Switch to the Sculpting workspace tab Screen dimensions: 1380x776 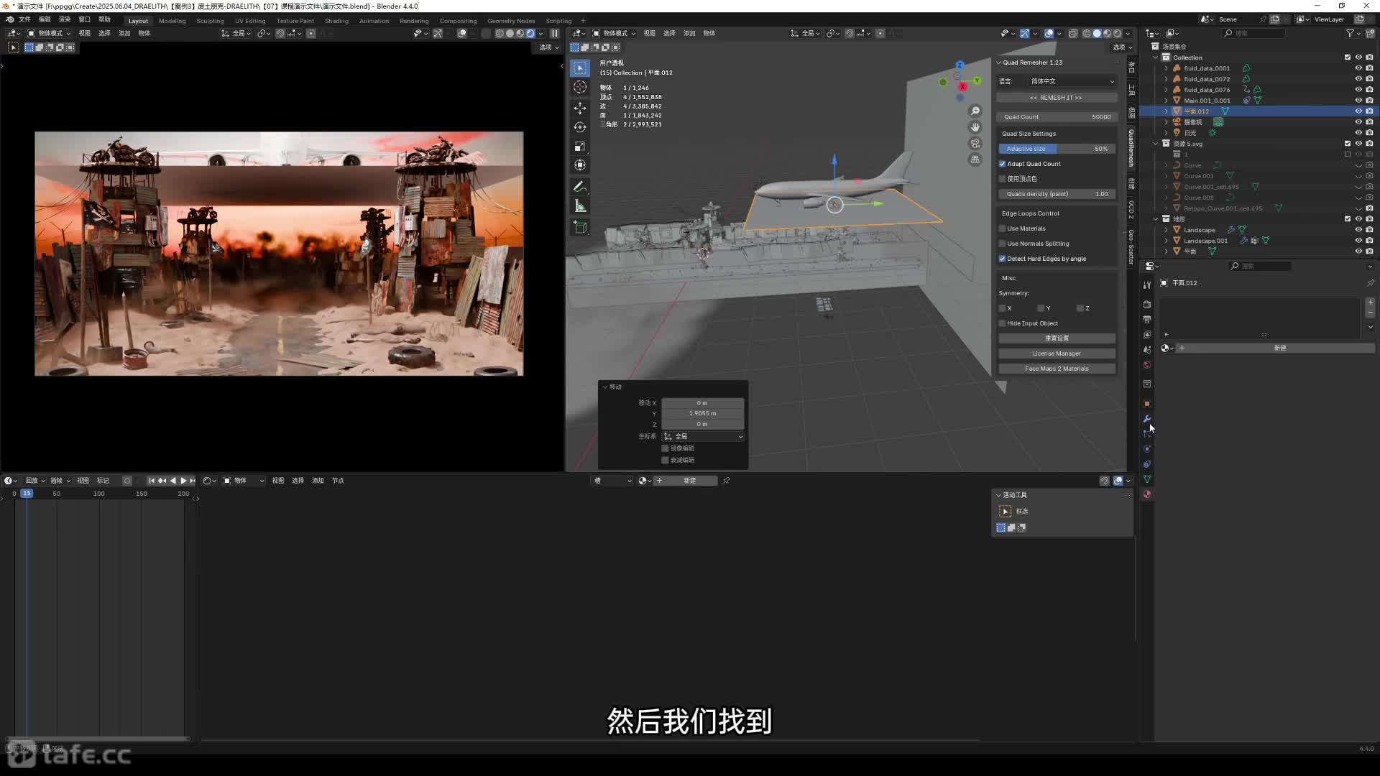tap(211, 21)
